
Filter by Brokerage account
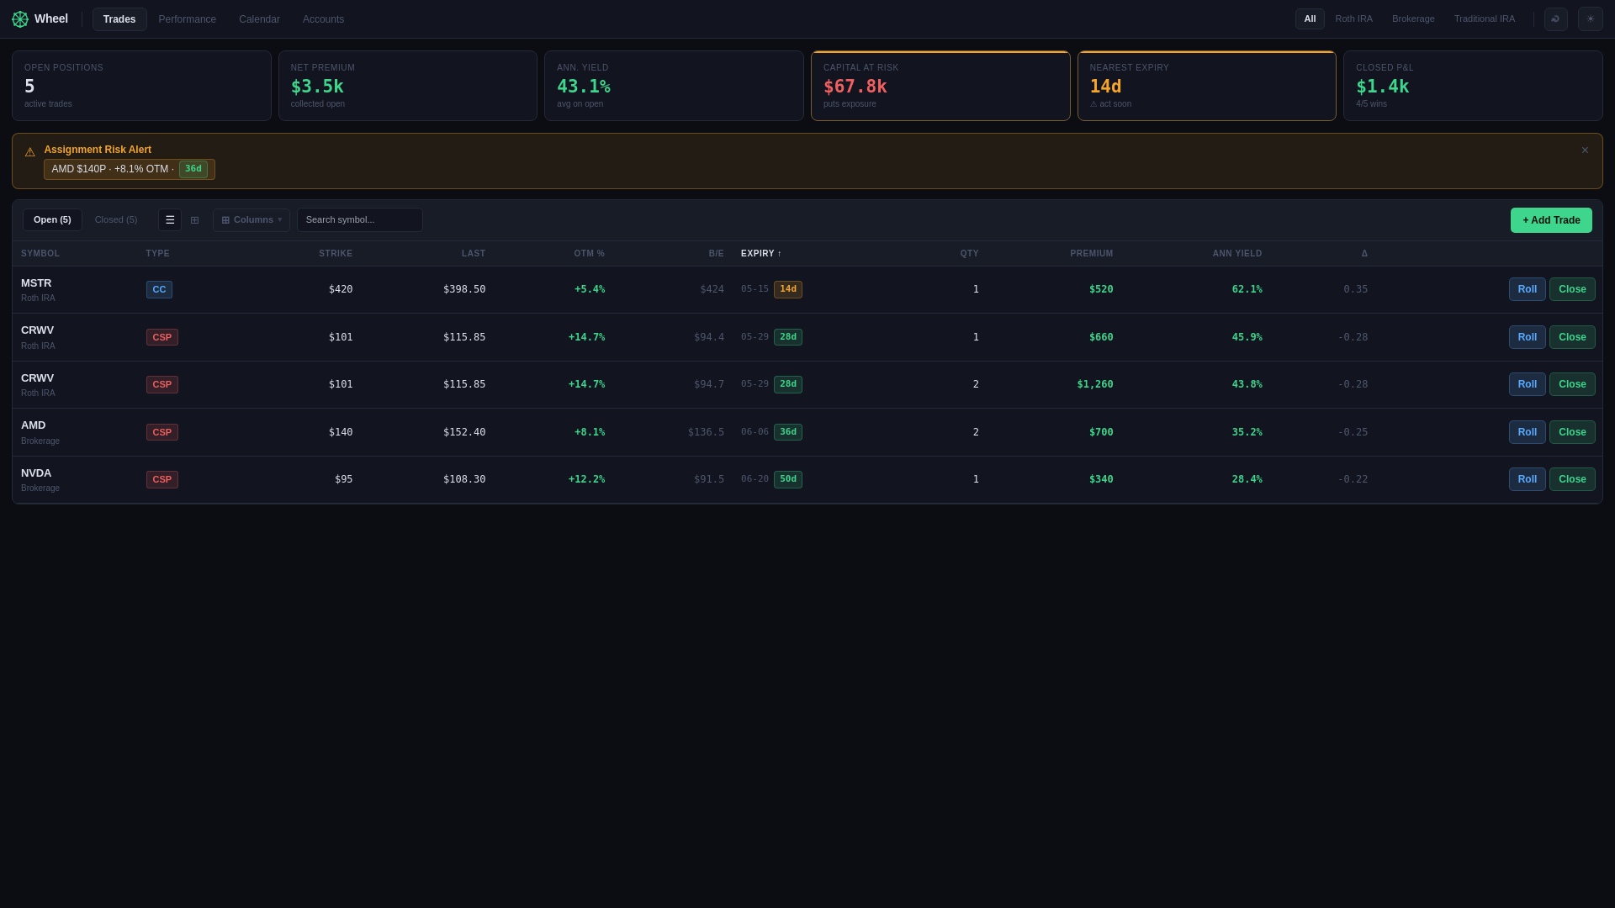tap(1413, 19)
